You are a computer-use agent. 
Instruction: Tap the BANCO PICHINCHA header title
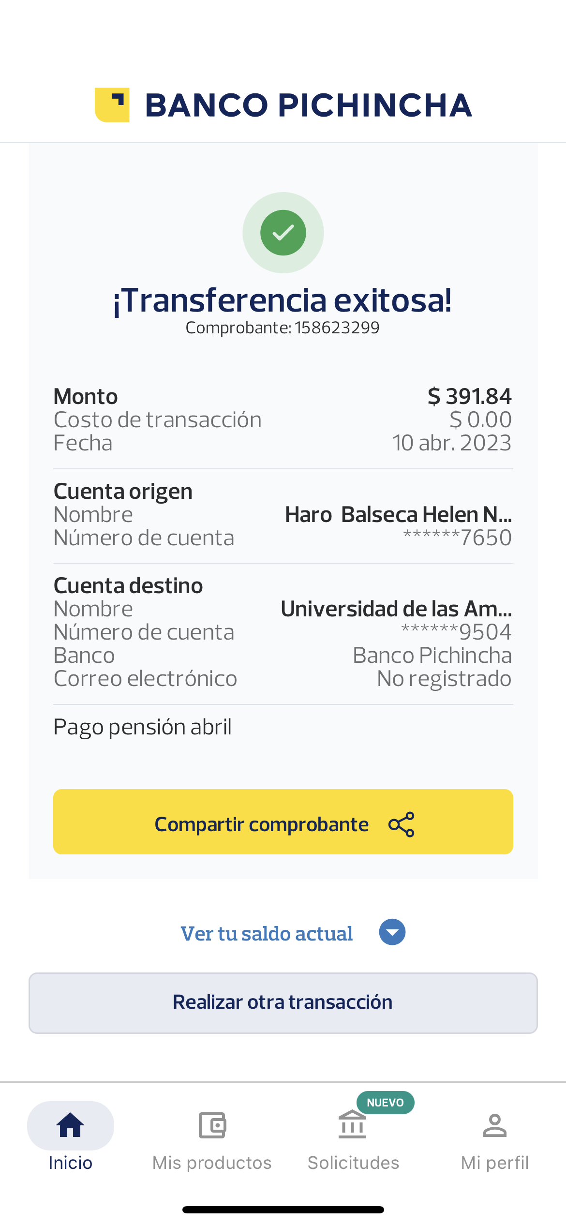(308, 105)
